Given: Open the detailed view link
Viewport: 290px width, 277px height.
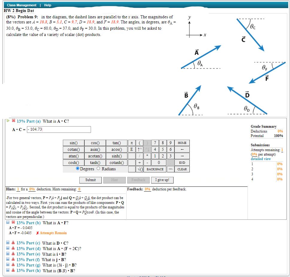Looking at the screenshot, I should 262,159.
